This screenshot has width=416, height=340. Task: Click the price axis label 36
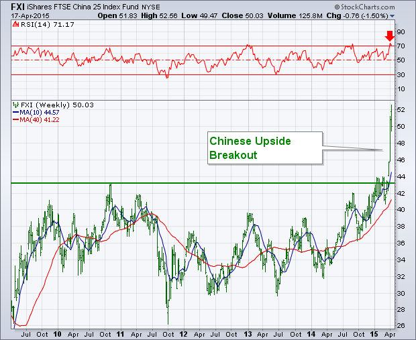(x=401, y=243)
